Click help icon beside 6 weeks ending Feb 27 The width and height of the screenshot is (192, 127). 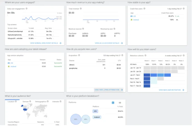(184, 55)
